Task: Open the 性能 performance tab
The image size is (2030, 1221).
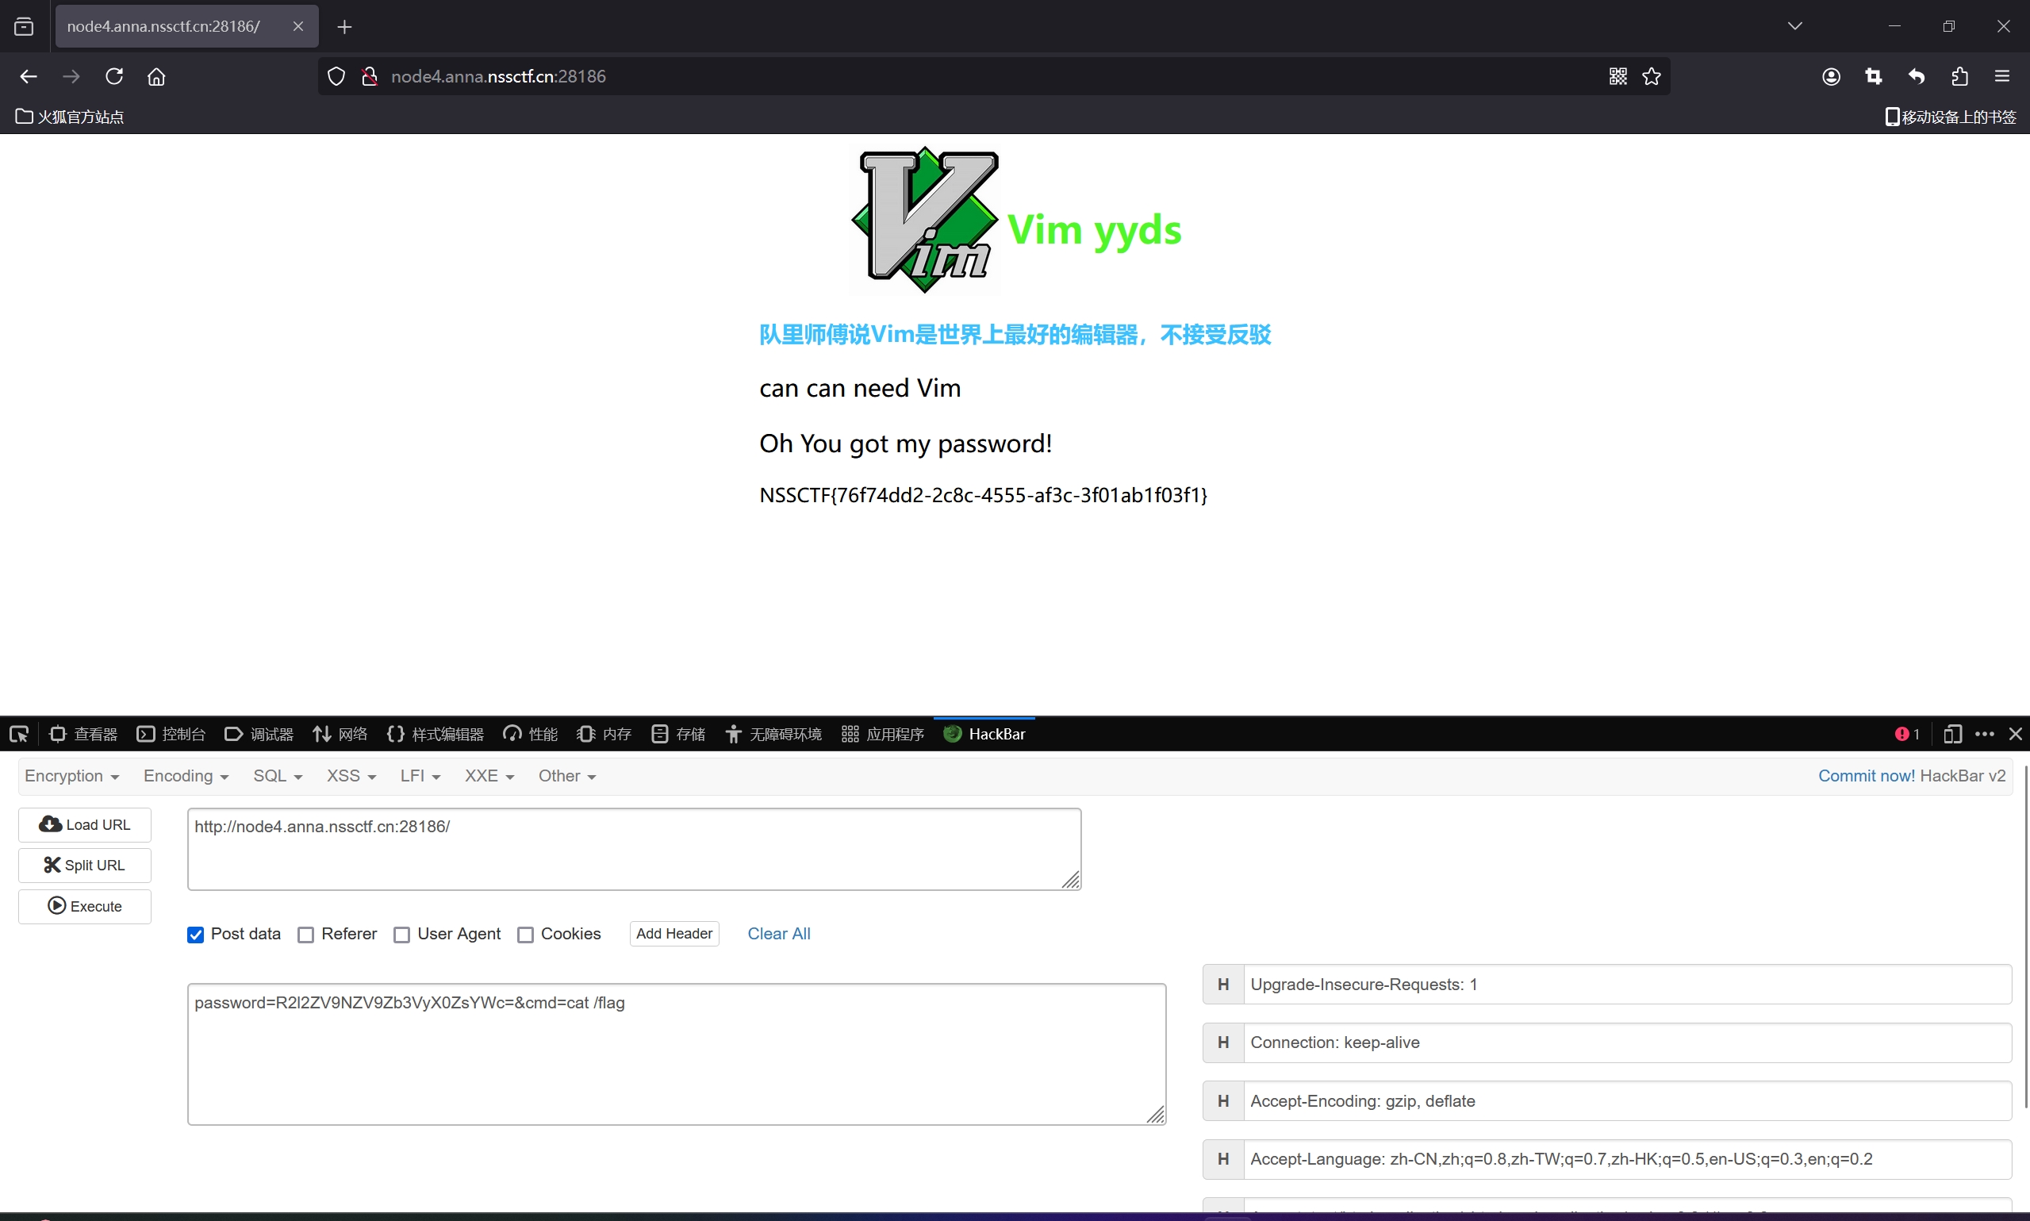Action: 531,734
